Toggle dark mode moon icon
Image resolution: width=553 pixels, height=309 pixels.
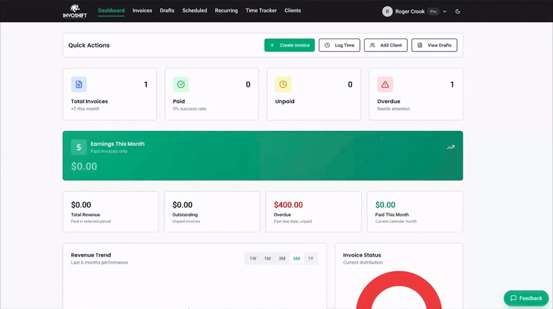458,11
